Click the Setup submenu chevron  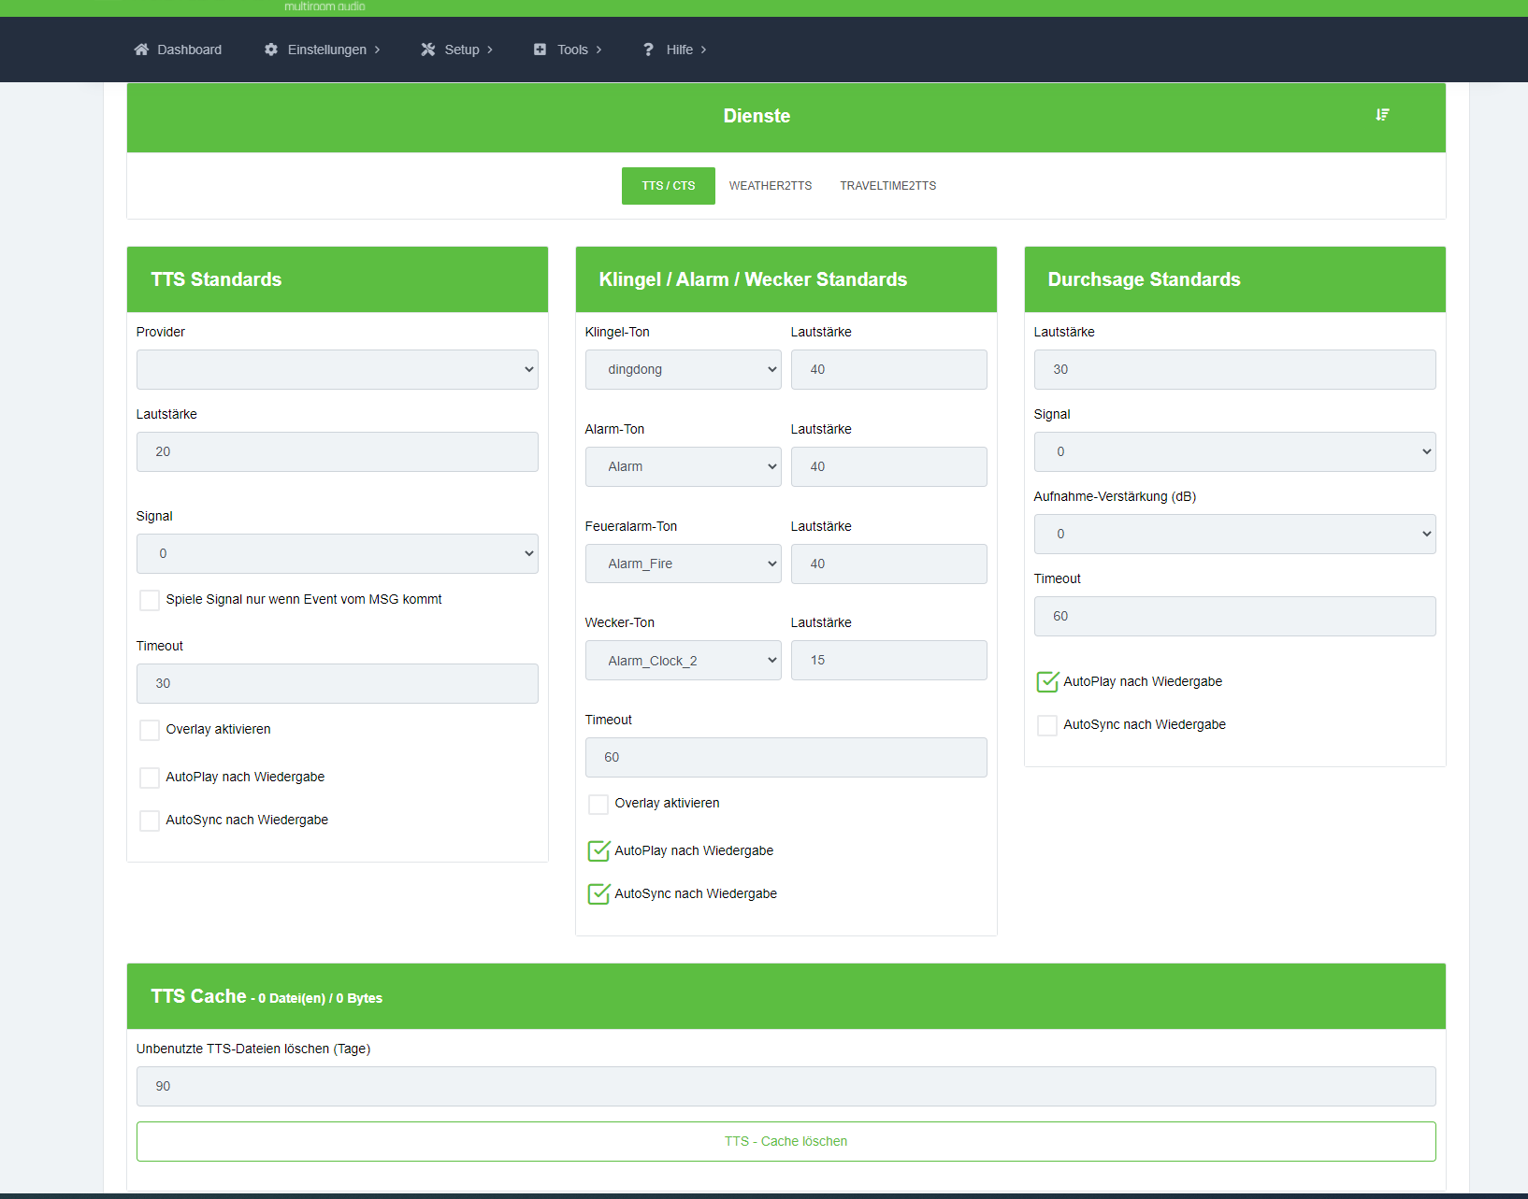[x=489, y=50]
